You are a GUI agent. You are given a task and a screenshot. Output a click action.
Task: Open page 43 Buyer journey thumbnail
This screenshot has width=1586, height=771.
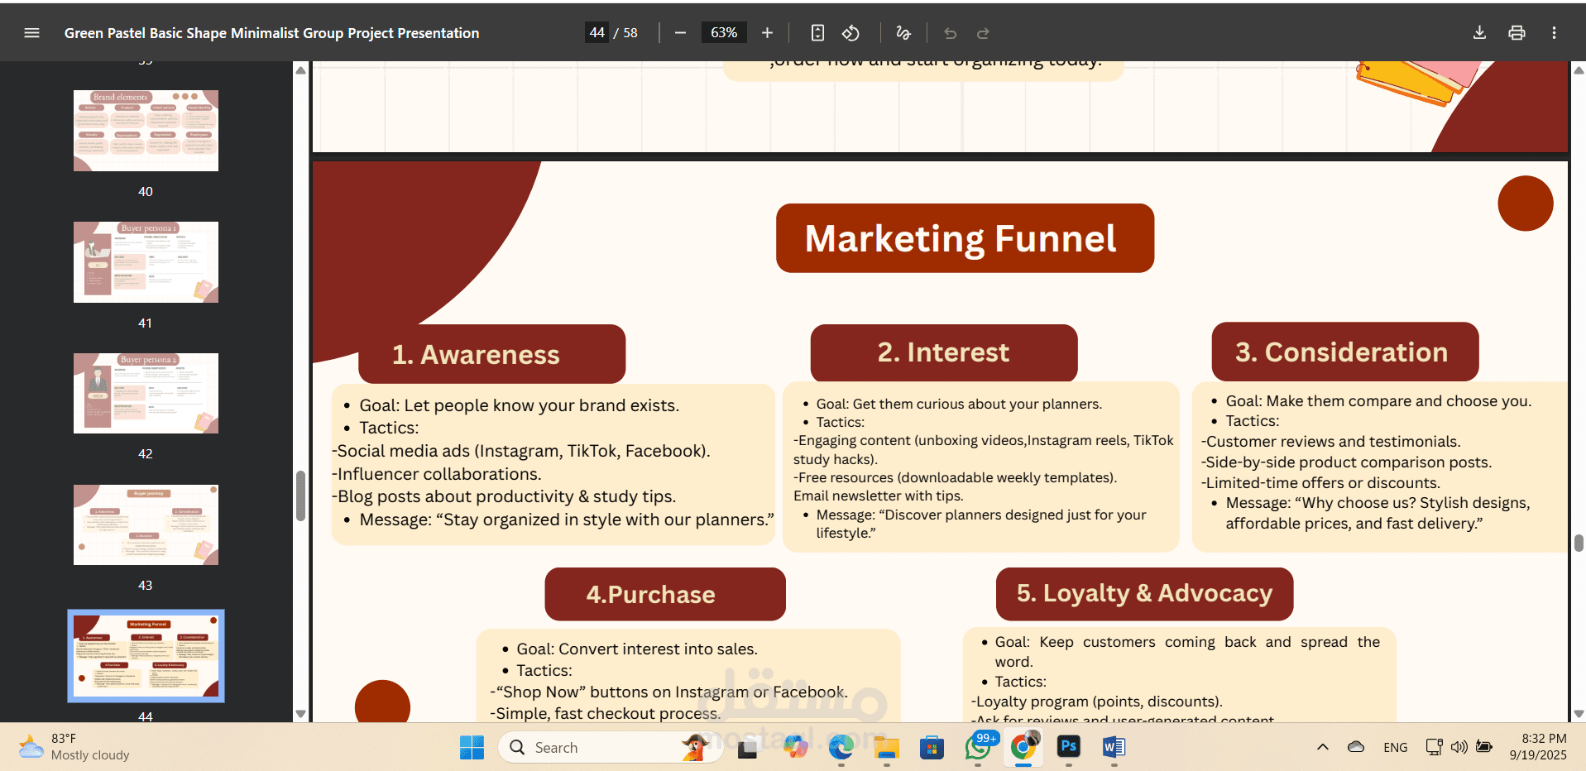pyautogui.click(x=146, y=525)
